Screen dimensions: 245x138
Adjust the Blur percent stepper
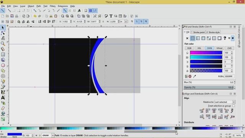coord(235,82)
